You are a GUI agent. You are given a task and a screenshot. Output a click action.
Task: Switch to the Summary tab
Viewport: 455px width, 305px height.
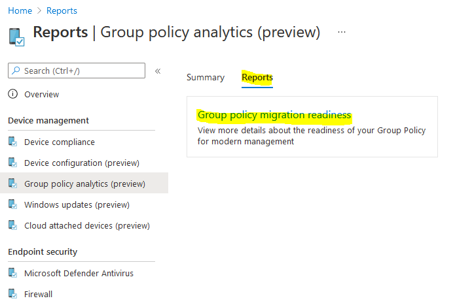click(x=206, y=77)
